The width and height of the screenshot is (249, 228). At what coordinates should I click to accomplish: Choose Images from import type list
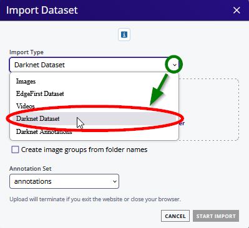pos(94,81)
